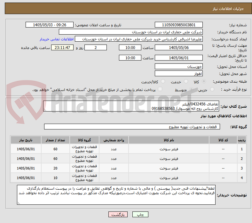Image resolution: width=252 pixels, height=223 pixels.
Task: Click quantity 60 in row 2
Action: 55,159
